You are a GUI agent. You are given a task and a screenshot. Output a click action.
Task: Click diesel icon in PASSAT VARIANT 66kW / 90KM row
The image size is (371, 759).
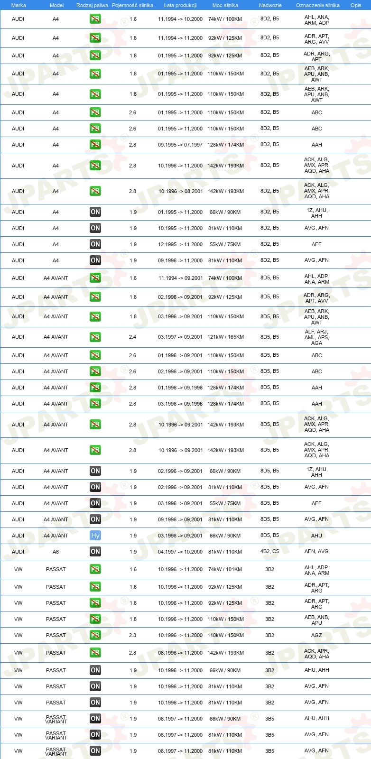point(95,719)
